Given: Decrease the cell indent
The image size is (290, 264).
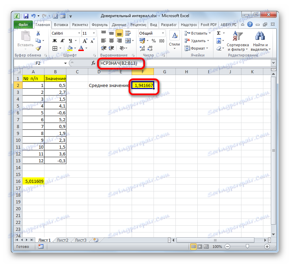Looking at the screenshot, I should click(104, 48).
